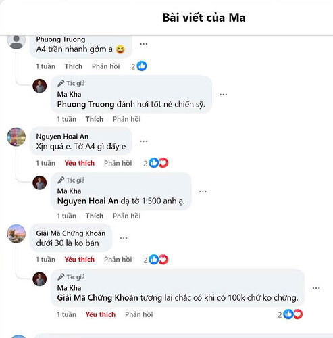333x338 pixels.
Task: View reactions on Nguyen Hoai An's comment
Action: (x=156, y=163)
